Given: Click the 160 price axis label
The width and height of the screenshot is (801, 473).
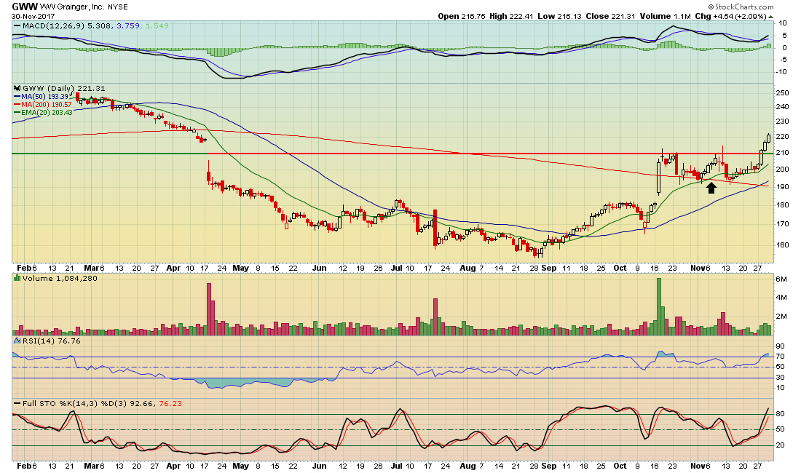Looking at the screenshot, I should tap(782, 245).
